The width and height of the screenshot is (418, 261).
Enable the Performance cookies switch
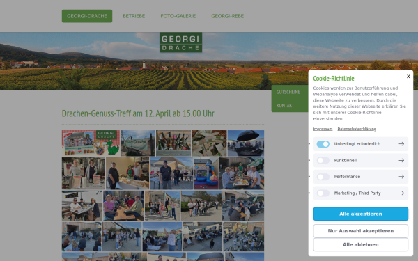[323, 177]
